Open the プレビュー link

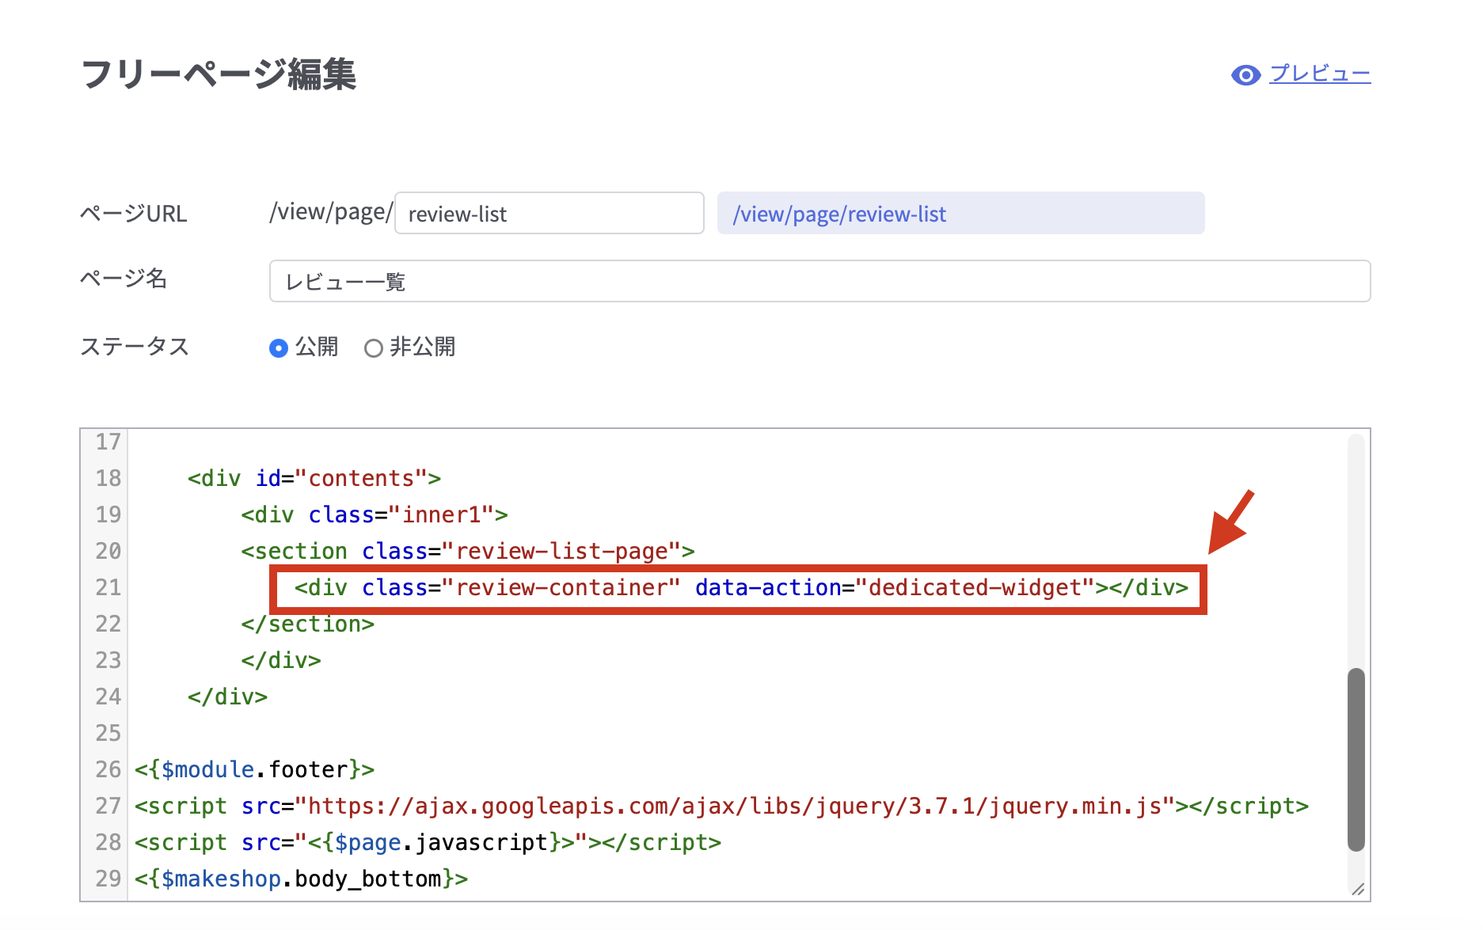point(1320,74)
